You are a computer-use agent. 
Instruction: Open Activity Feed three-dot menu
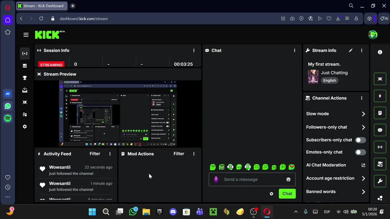[x=110, y=154]
